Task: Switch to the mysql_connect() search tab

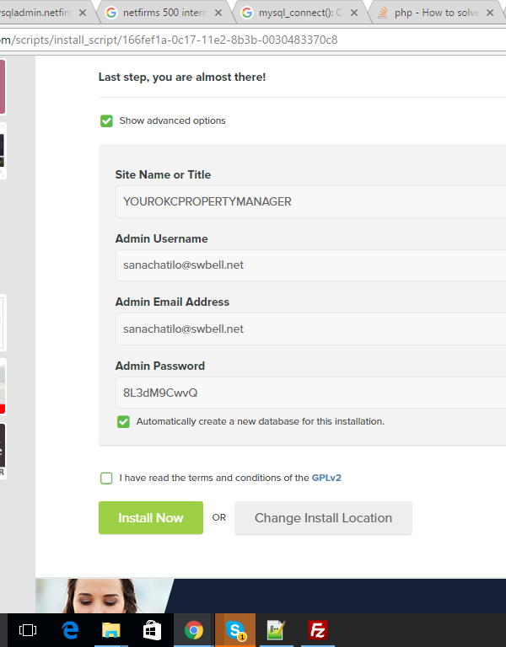Action: point(297,12)
